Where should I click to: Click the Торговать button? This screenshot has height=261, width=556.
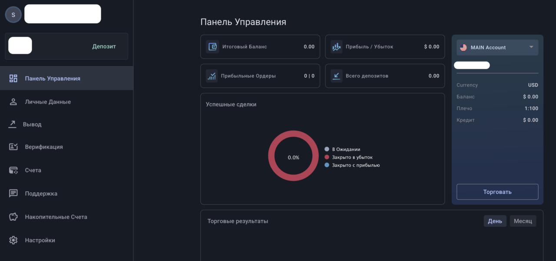497,192
